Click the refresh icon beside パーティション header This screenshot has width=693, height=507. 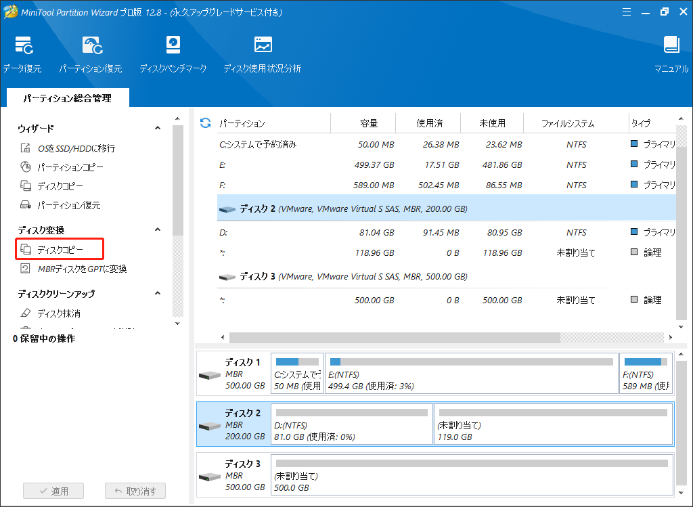coord(206,123)
